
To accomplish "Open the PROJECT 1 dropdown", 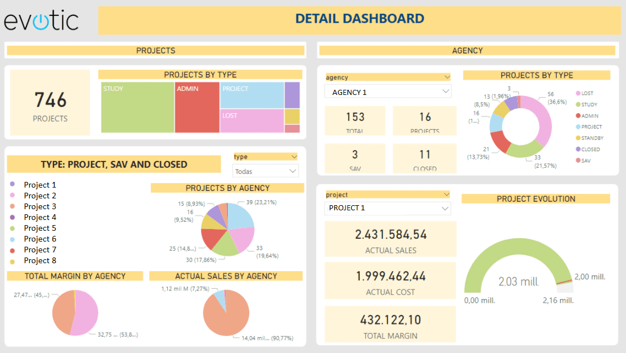I will point(388,208).
